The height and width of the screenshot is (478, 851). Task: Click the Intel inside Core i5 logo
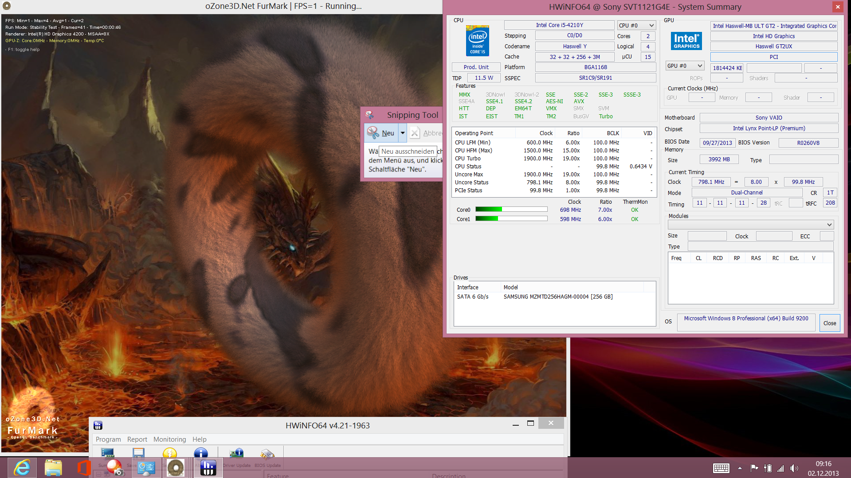coord(478,41)
